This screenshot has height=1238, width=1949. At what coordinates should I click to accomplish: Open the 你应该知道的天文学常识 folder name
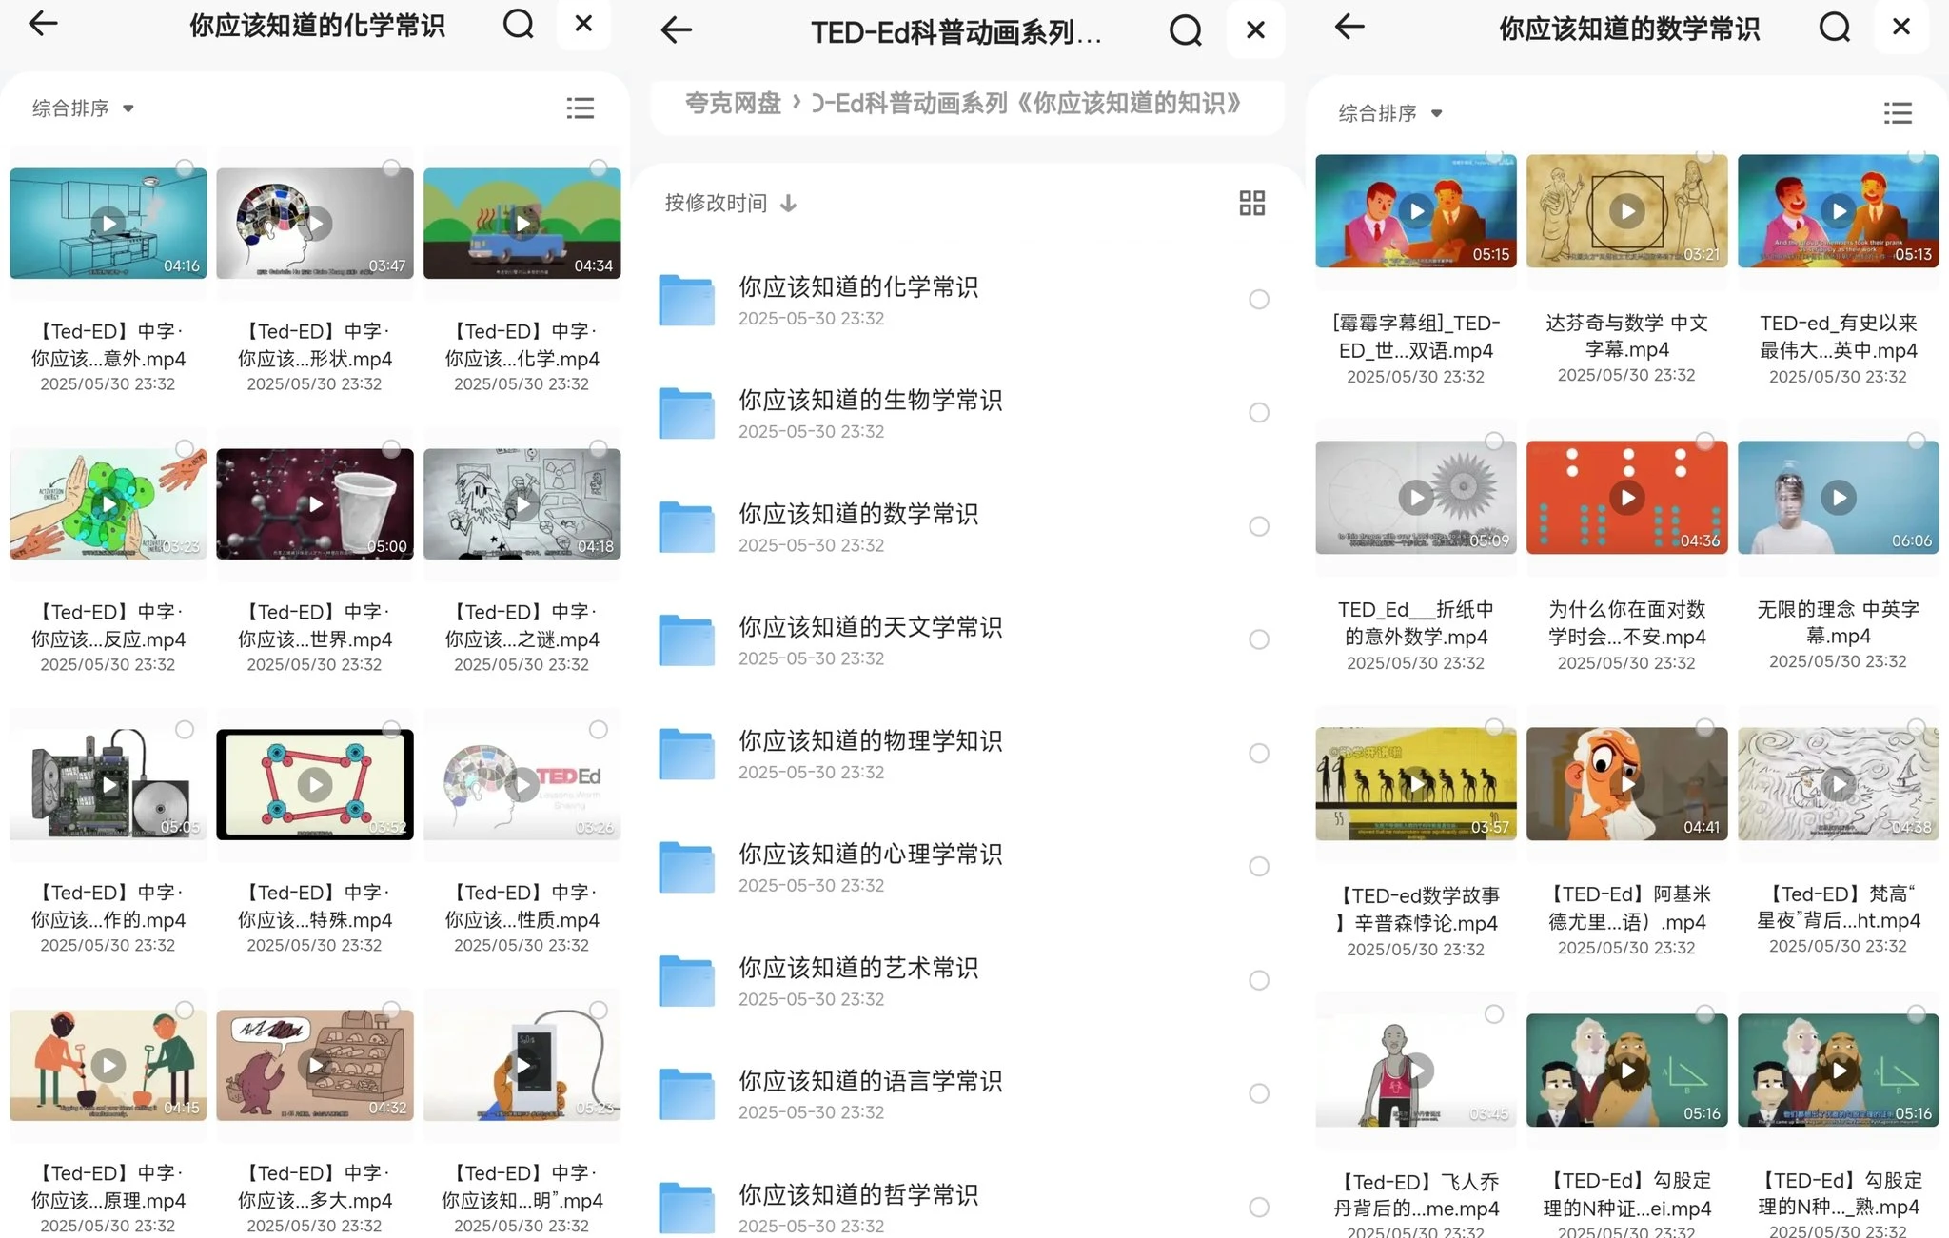[x=870, y=627]
